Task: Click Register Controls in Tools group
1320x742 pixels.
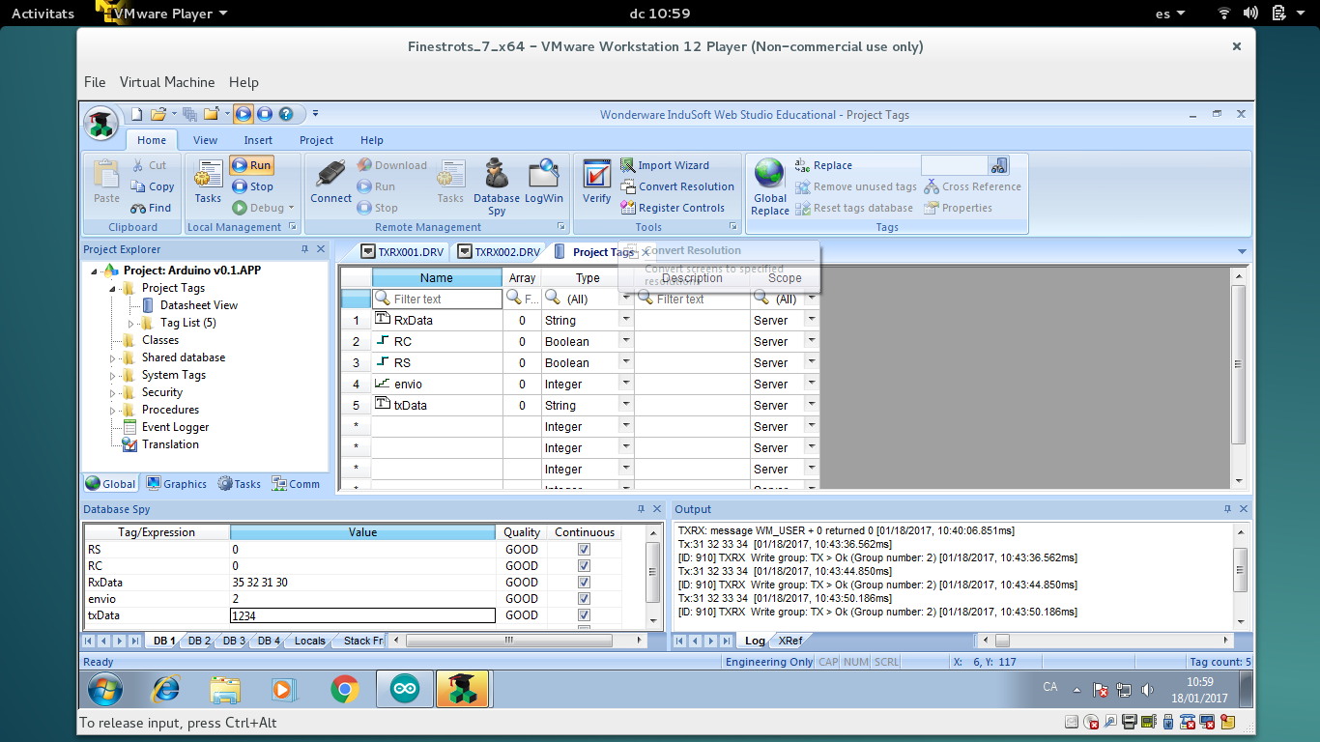Action: [x=673, y=208]
